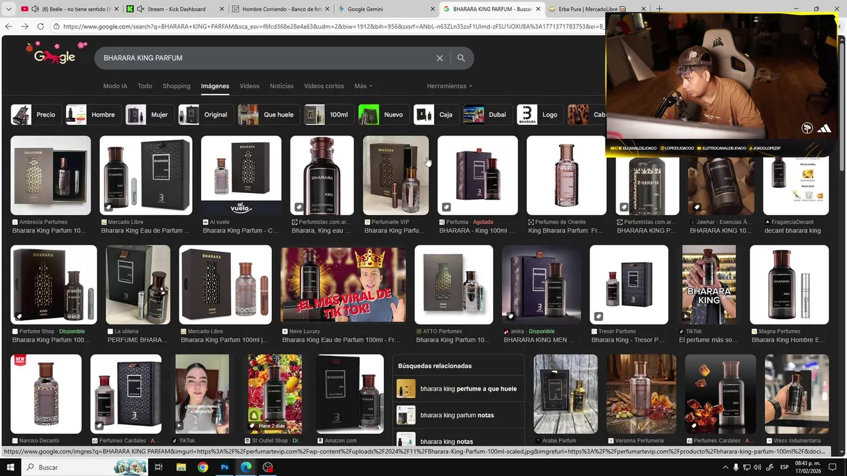Go back with the browser back arrow
This screenshot has width=847, height=476.
point(9,26)
